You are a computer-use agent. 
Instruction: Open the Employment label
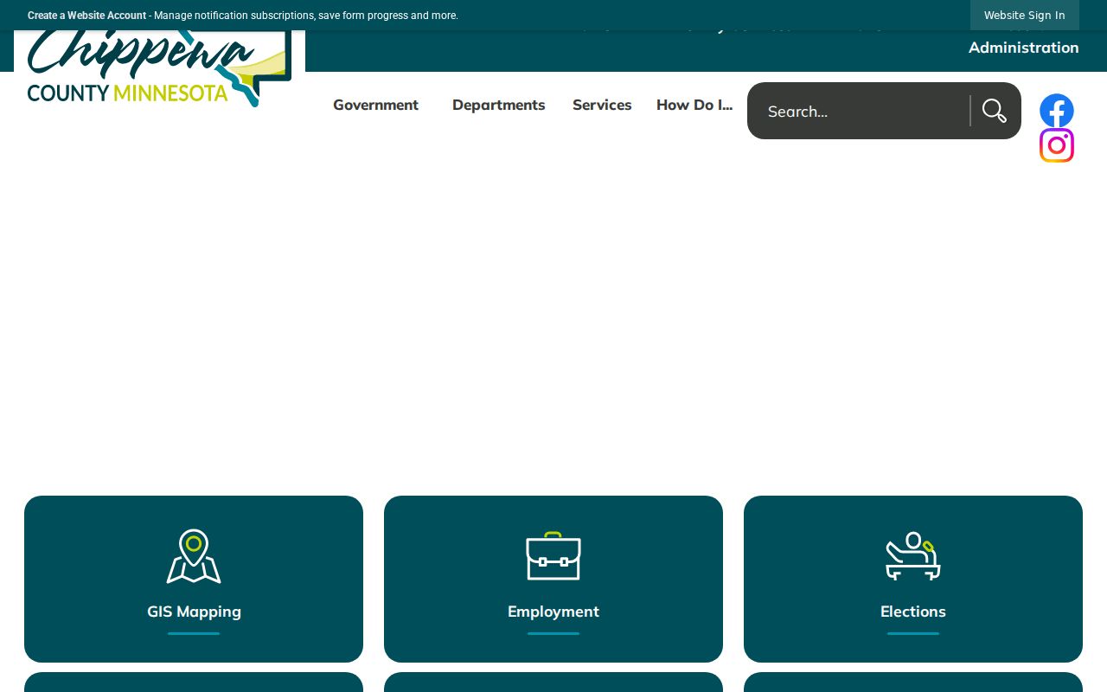pos(553,612)
